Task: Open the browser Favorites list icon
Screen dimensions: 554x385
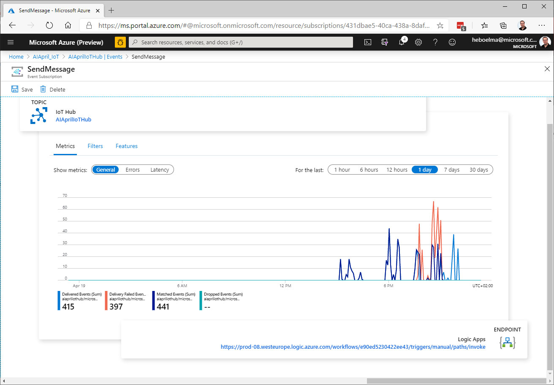Action: tap(485, 25)
